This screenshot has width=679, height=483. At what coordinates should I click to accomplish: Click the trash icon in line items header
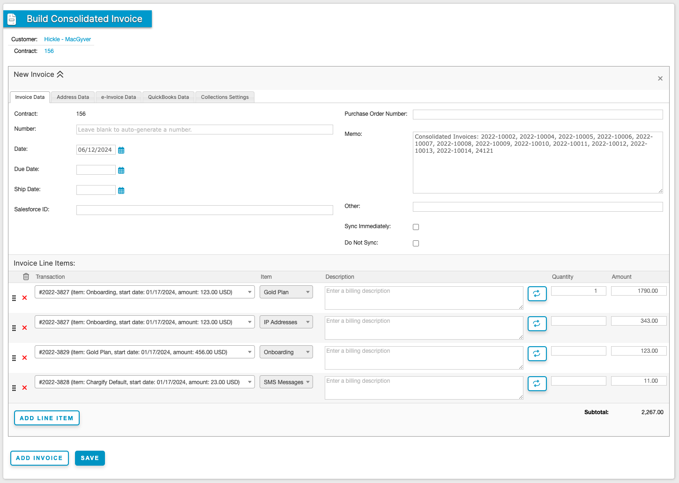click(26, 277)
